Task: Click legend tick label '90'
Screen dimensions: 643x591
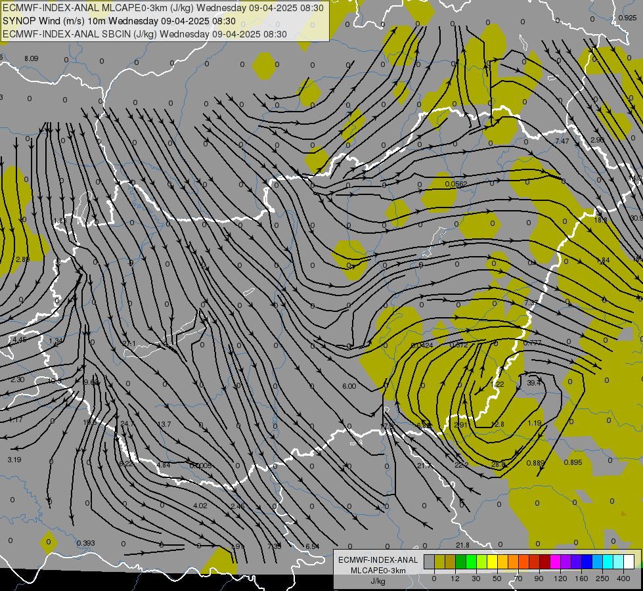Action: click(x=539, y=579)
